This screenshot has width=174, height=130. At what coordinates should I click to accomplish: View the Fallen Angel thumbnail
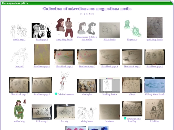pos(42,112)
